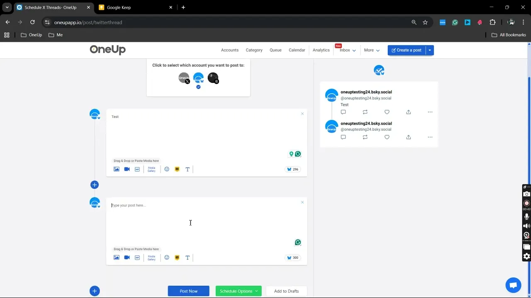
Task: Click the recorder stop record button
Action: (x=527, y=203)
